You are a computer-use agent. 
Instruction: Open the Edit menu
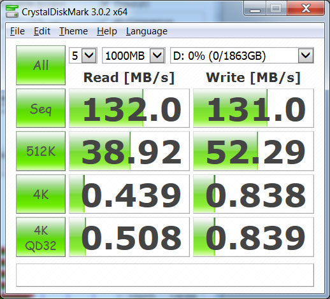pos(42,31)
